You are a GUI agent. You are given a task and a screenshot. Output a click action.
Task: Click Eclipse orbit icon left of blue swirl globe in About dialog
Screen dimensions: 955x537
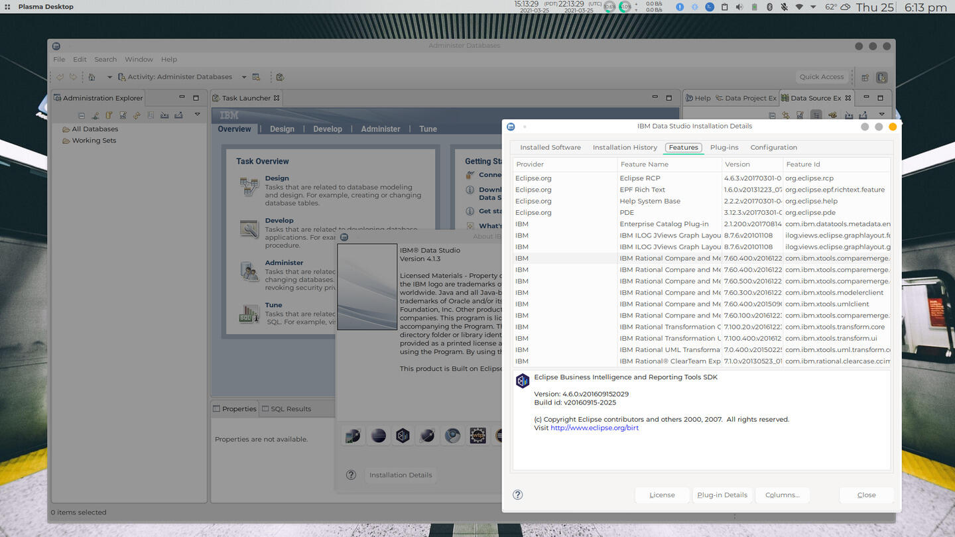(428, 436)
